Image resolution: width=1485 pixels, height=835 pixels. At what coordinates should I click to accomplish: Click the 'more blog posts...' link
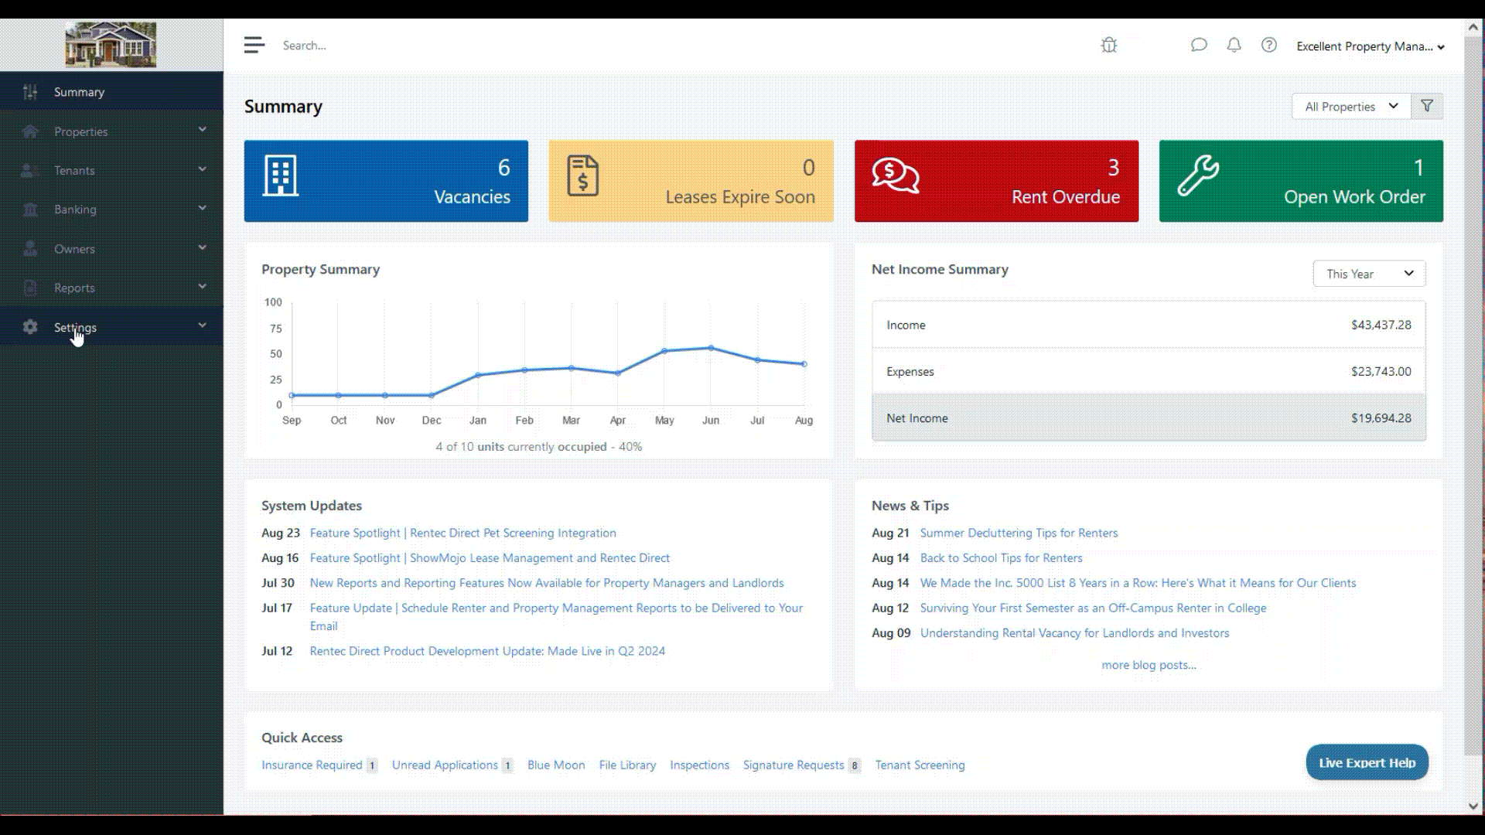point(1149,665)
